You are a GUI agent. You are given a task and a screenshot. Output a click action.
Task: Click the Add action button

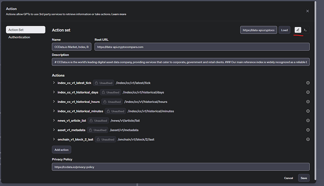click(61, 150)
